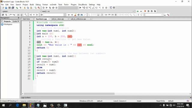
Task: Switch to the Start here tab
Action: coord(26,19)
